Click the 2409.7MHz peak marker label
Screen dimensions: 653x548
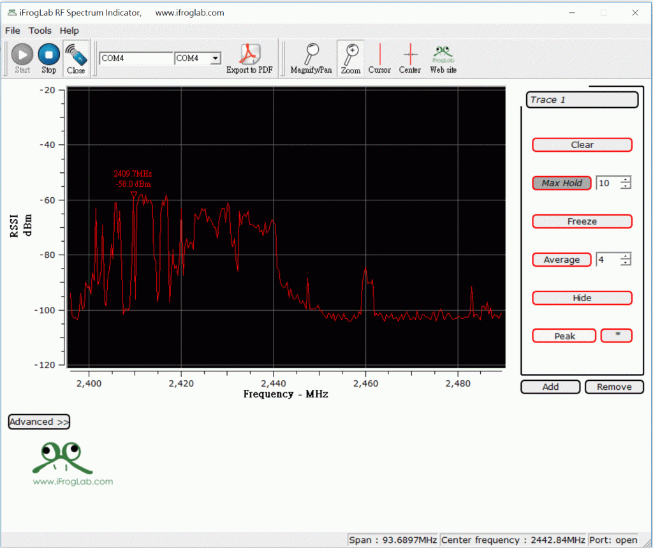tap(133, 174)
